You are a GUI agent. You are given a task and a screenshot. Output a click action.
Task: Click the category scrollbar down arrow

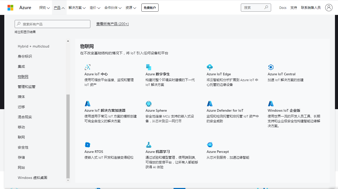[x=68, y=180]
